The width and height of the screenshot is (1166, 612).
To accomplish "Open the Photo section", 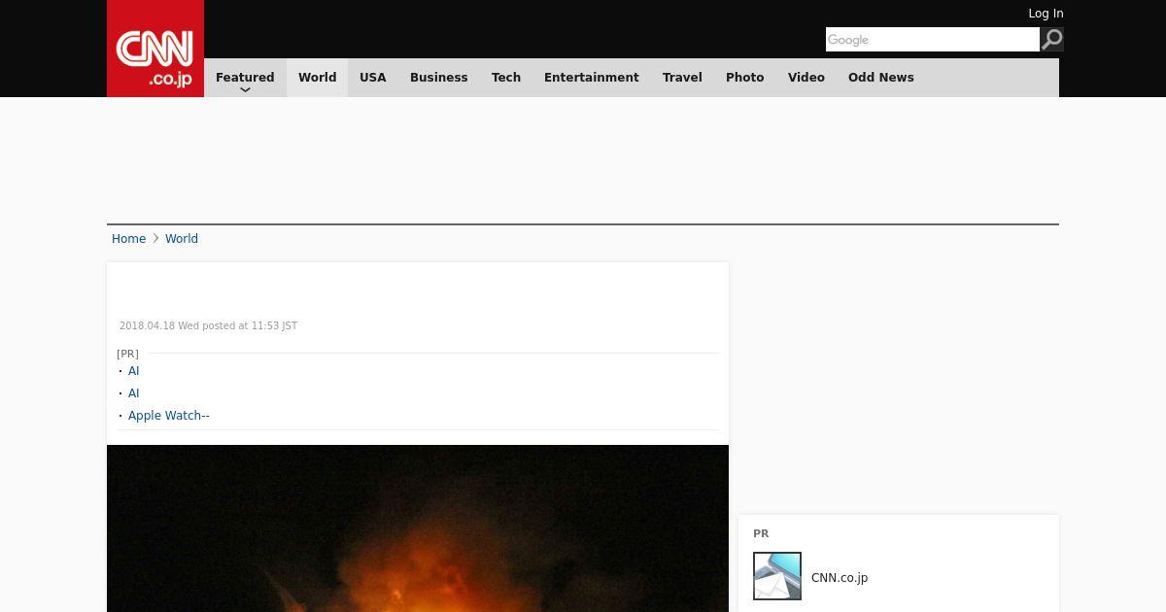I will [x=745, y=78].
